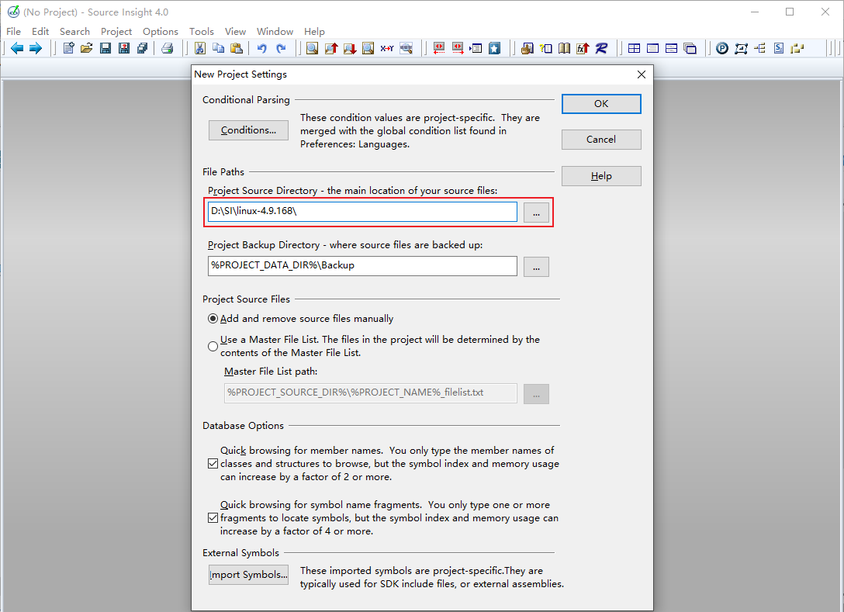Click the Import Symbols... button
The image size is (844, 612).
248,574
